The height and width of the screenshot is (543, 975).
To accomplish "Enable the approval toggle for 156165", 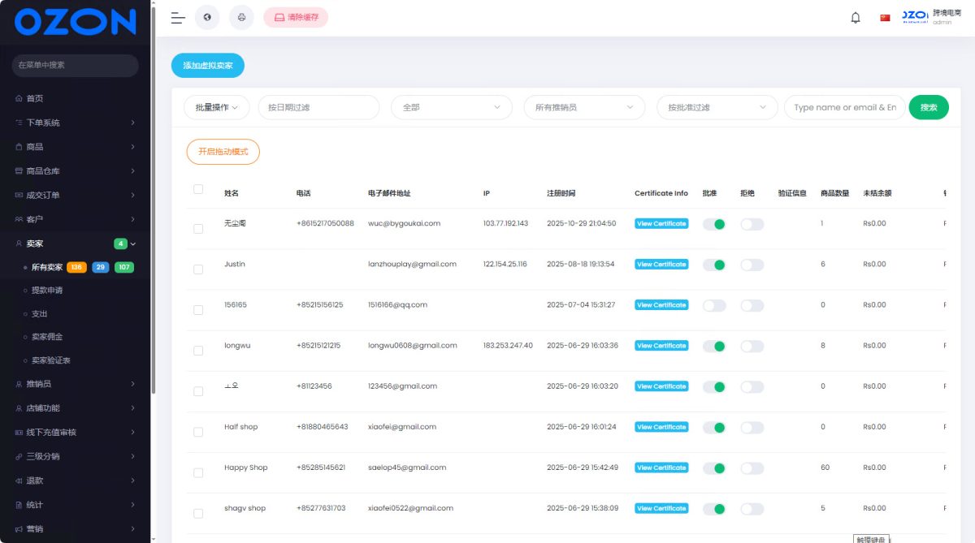I will 714,305.
